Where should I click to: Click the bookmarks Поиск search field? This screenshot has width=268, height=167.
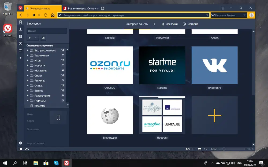(46, 31)
